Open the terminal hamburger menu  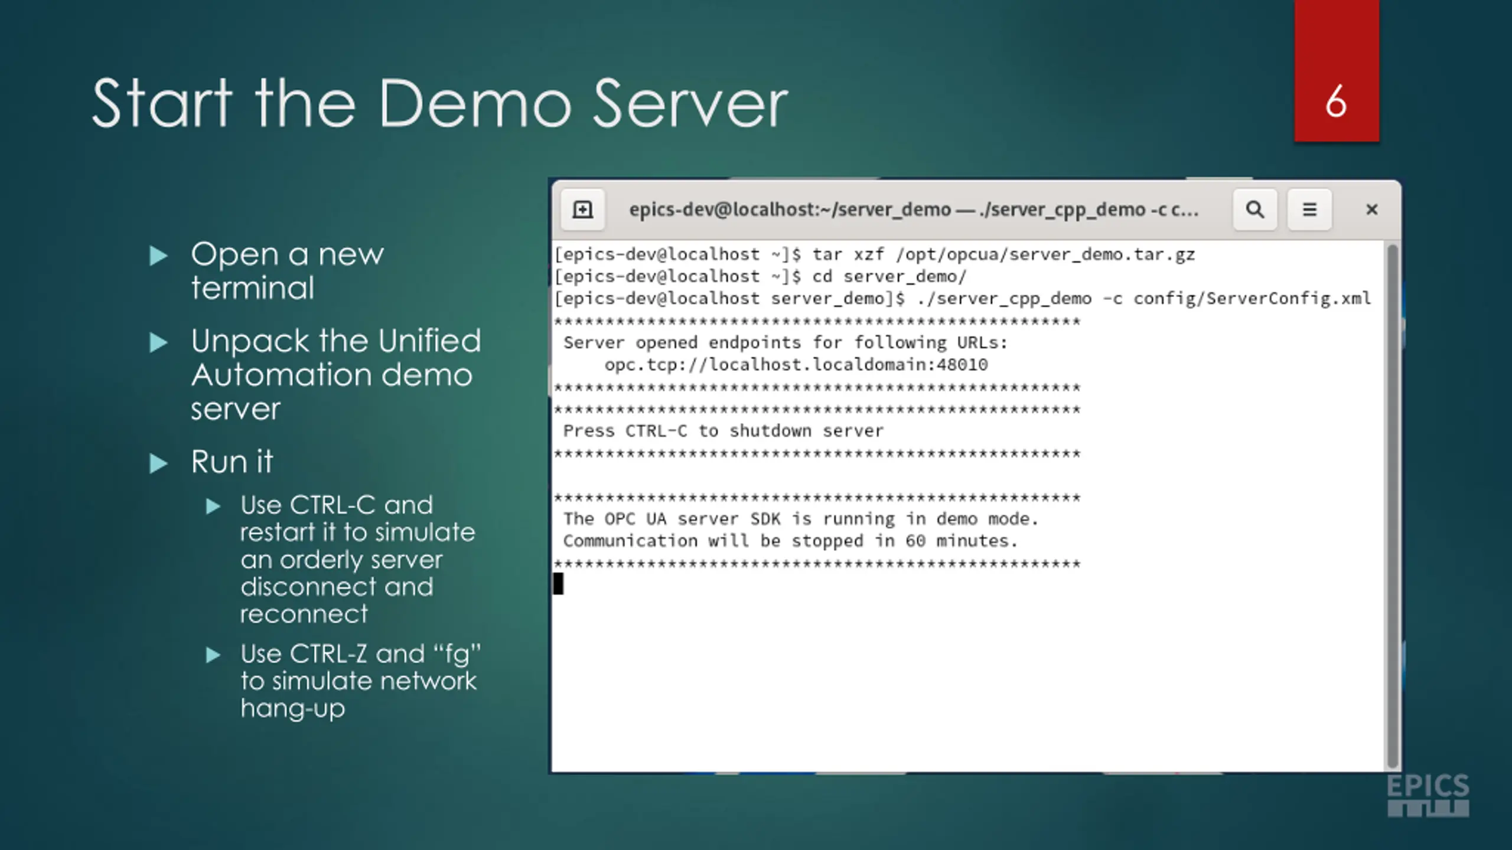click(1309, 210)
